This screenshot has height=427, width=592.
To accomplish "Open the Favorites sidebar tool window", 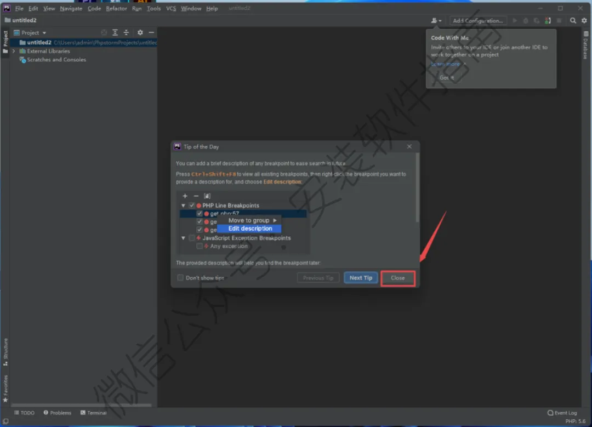I will tap(5, 389).
